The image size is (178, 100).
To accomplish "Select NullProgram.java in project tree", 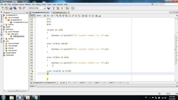I will click(19, 36).
